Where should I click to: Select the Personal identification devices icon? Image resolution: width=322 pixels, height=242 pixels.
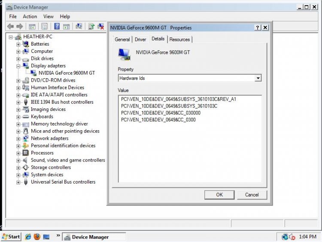pyautogui.click(x=26, y=146)
